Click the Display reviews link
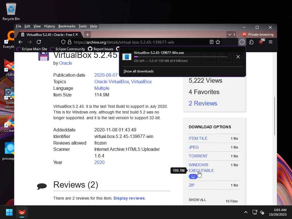This screenshot has height=219, width=292. [x=129, y=198]
